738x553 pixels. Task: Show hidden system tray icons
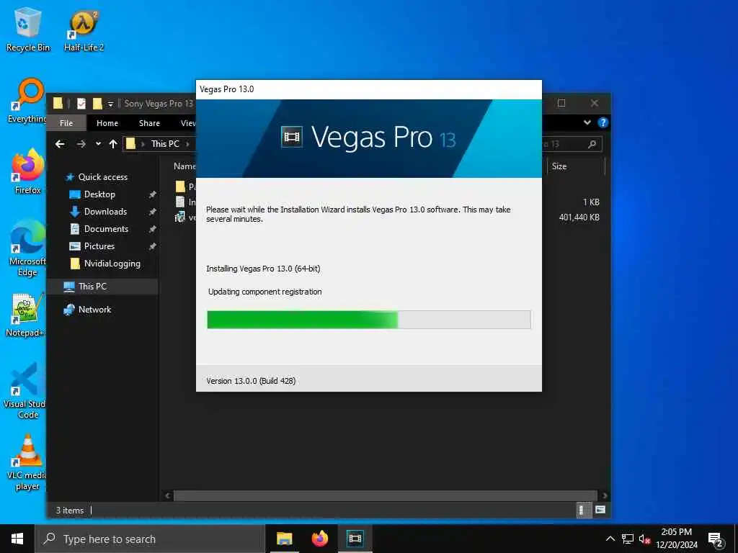pos(610,539)
